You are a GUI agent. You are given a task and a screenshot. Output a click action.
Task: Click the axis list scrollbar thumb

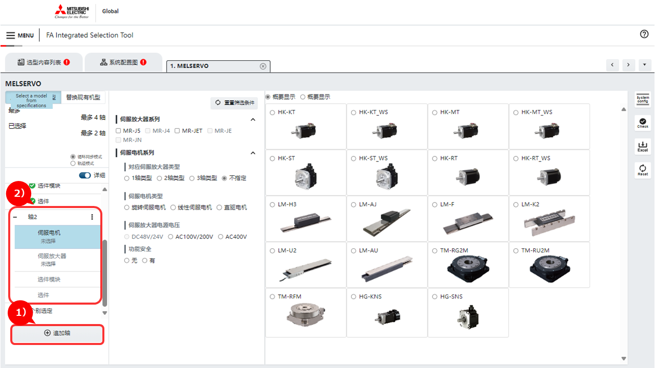[x=105, y=273]
